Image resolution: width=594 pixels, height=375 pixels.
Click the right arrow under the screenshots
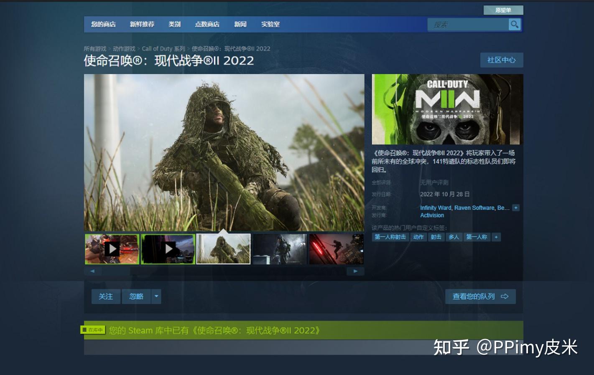pos(355,271)
